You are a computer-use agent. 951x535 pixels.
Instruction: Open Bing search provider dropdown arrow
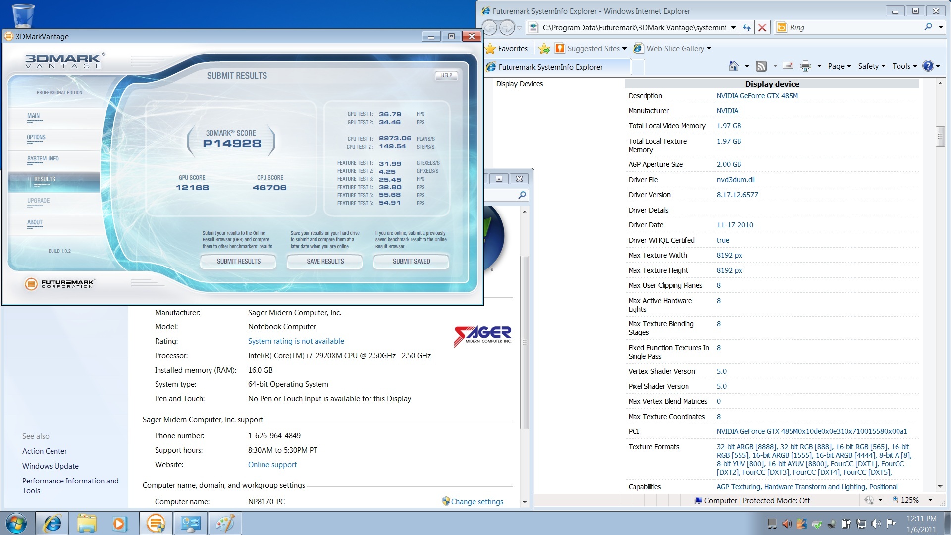pos(941,27)
